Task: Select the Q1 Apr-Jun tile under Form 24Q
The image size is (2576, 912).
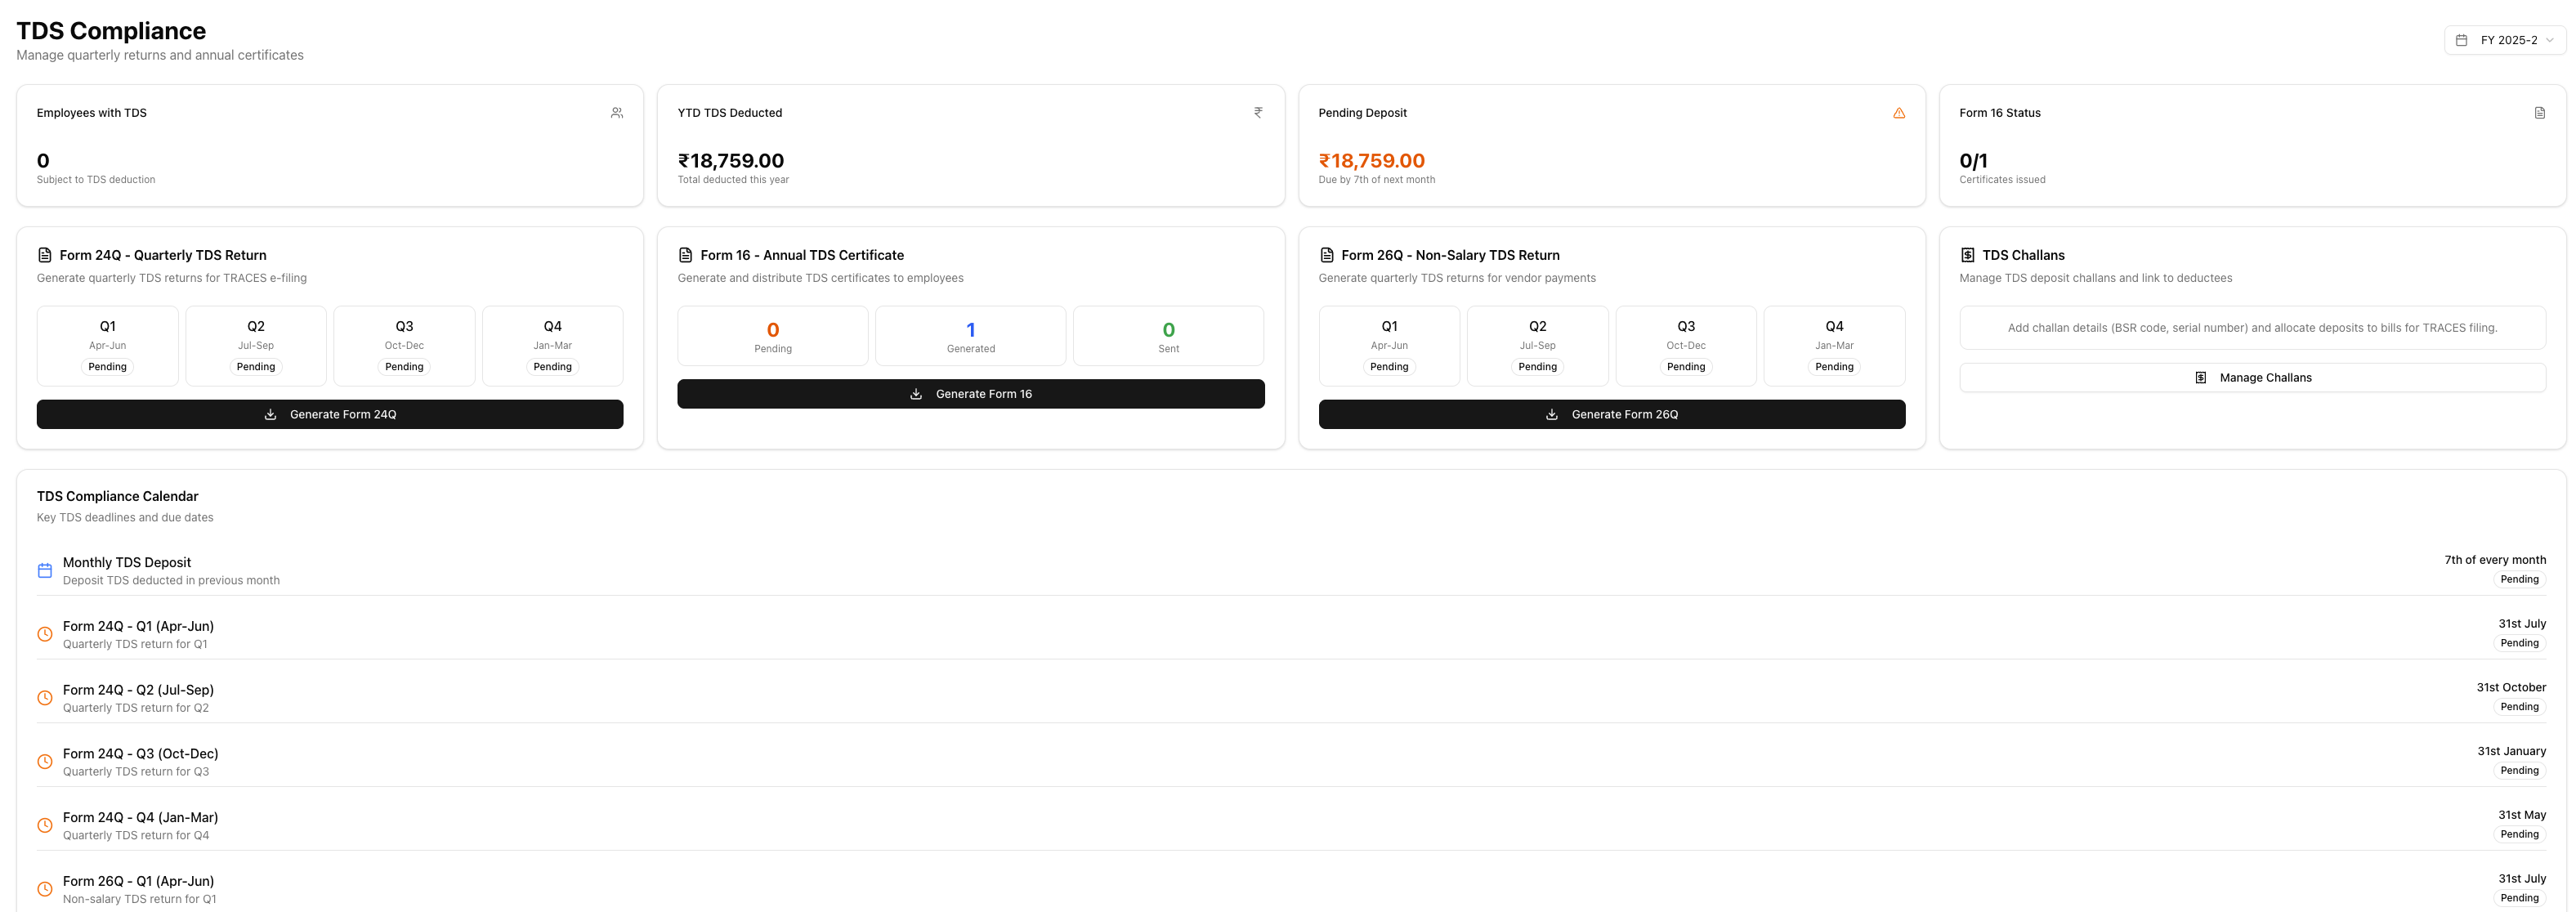Action: [x=108, y=345]
